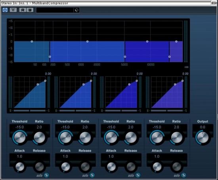Enable Read automation R button

[23, 10]
